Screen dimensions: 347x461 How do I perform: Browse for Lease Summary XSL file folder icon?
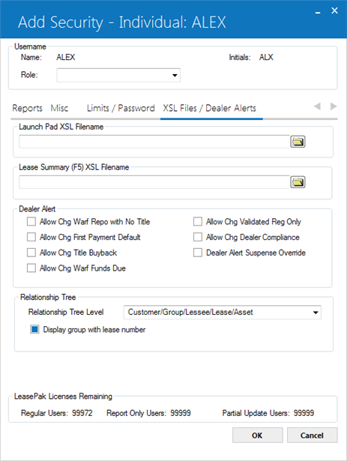(x=298, y=182)
